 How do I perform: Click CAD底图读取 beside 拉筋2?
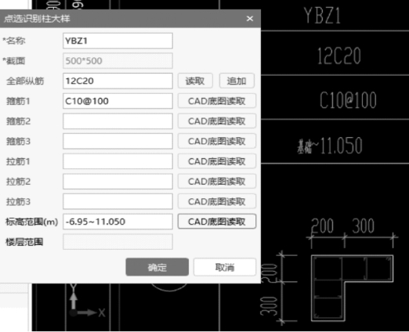click(x=217, y=182)
